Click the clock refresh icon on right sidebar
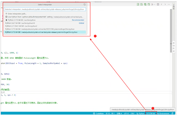This screenshot has width=177, height=116. click(173, 51)
